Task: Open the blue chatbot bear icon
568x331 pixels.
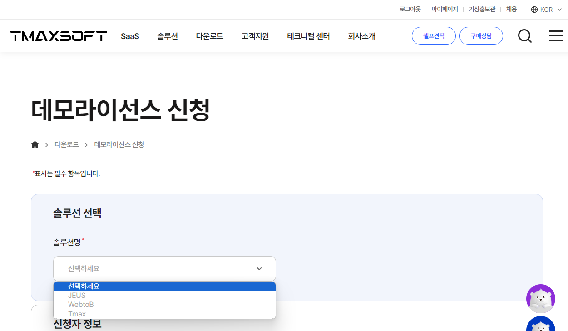Action: click(541, 324)
